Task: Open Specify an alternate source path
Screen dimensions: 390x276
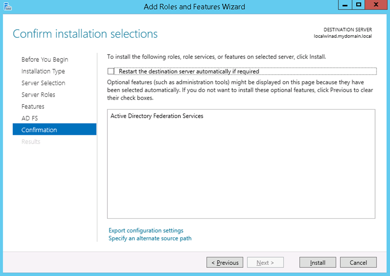Action: pos(150,238)
